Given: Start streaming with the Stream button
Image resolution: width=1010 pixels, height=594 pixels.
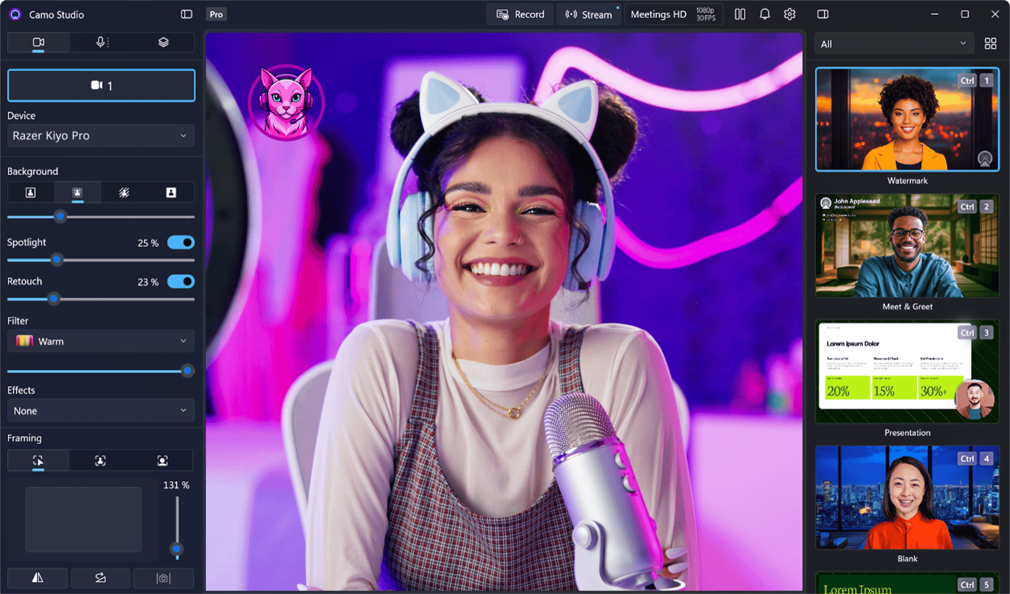Looking at the screenshot, I should pyautogui.click(x=589, y=15).
